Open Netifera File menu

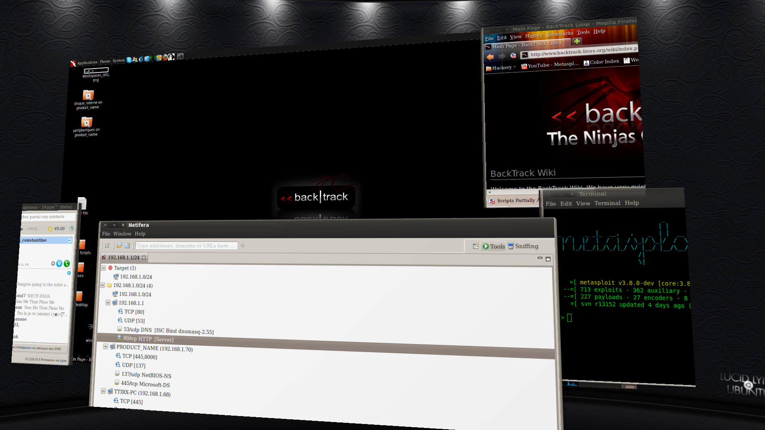[x=106, y=234]
